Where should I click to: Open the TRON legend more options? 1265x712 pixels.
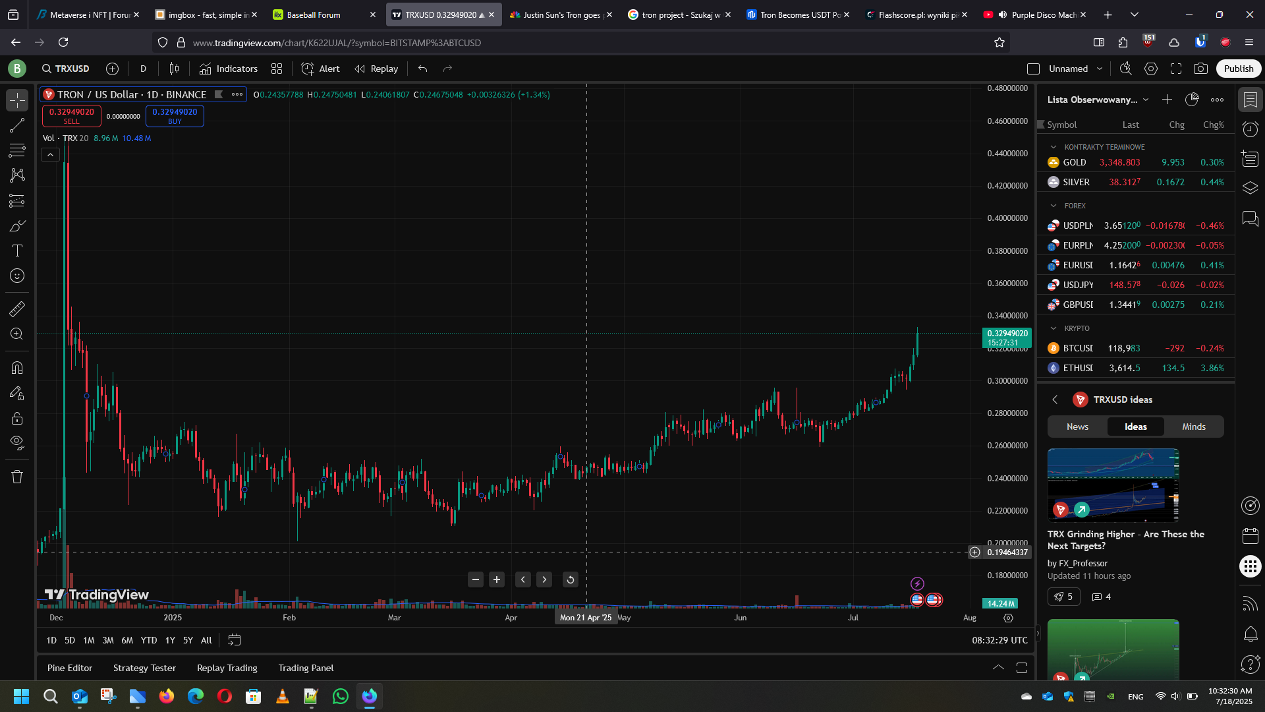tap(237, 94)
